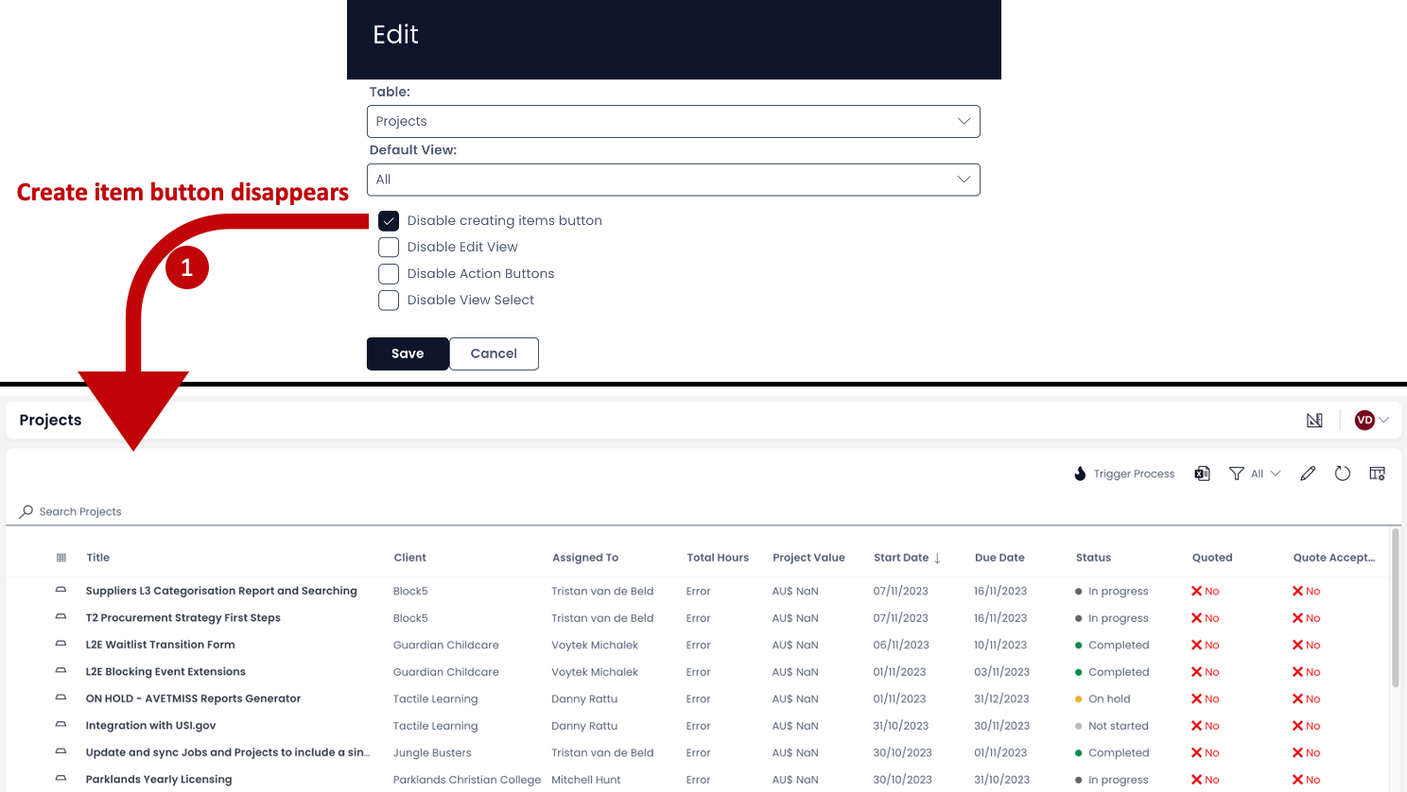Image resolution: width=1407 pixels, height=792 pixels.
Task: Open the Default View dropdown showing All
Action: tap(673, 180)
